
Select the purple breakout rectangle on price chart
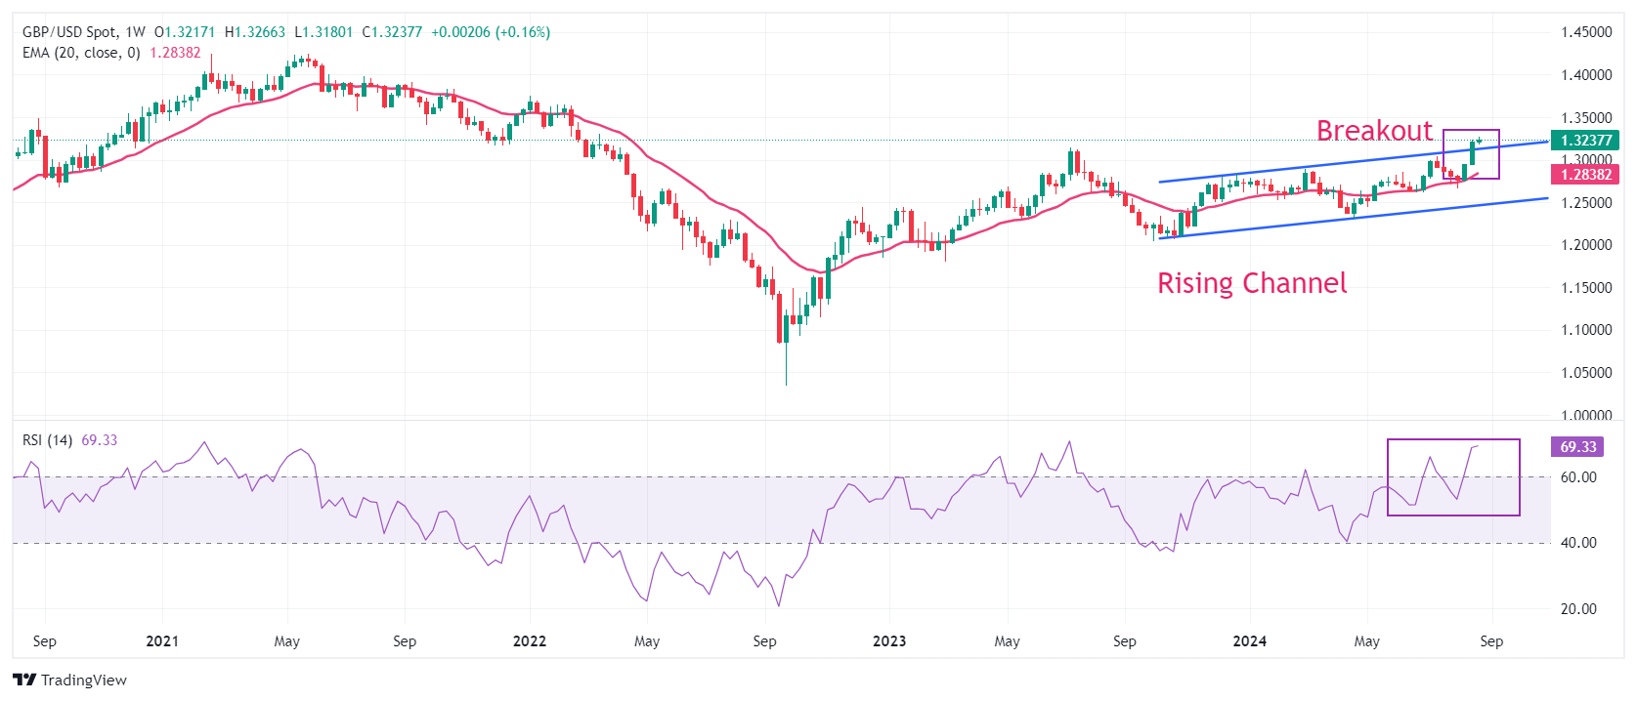(1471, 131)
